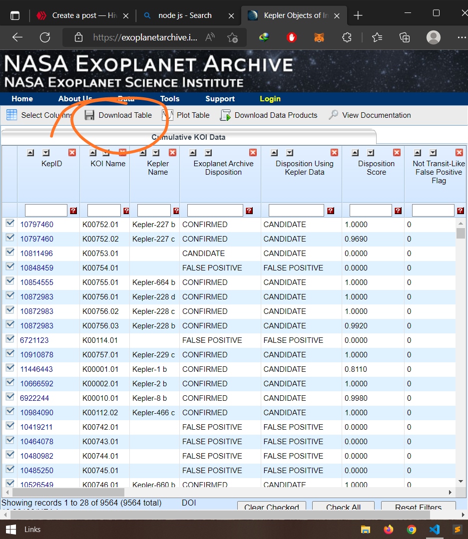The image size is (468, 539).
Task: Open help for Disposition Score filter
Action: point(398,211)
